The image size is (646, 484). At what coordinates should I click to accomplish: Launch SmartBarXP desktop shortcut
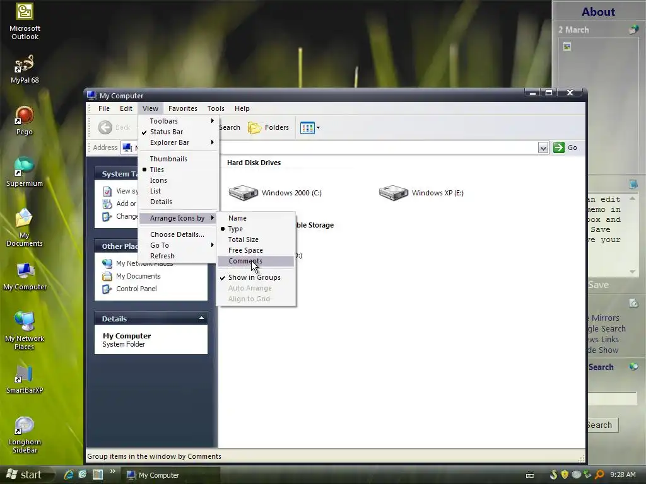(25, 379)
